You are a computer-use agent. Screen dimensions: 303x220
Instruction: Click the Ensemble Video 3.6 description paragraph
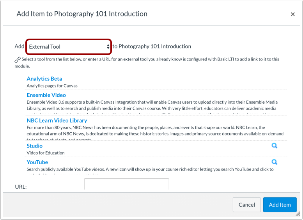coord(152,107)
